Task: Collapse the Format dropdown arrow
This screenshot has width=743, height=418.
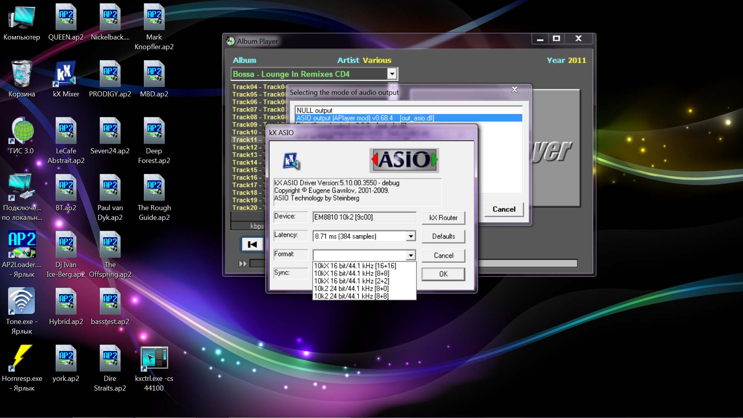Action: click(411, 255)
